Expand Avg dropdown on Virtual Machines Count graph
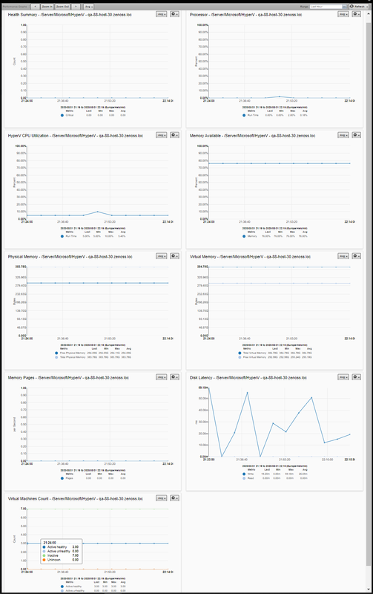The image size is (373, 594). (x=162, y=497)
